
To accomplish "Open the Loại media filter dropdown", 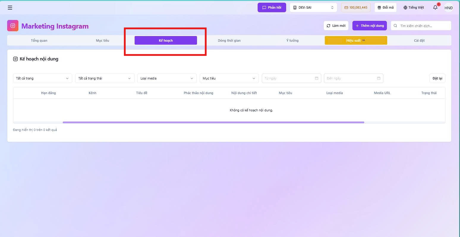I will pos(167,78).
